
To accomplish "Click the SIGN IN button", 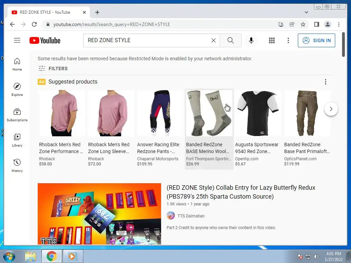I will (x=316, y=40).
